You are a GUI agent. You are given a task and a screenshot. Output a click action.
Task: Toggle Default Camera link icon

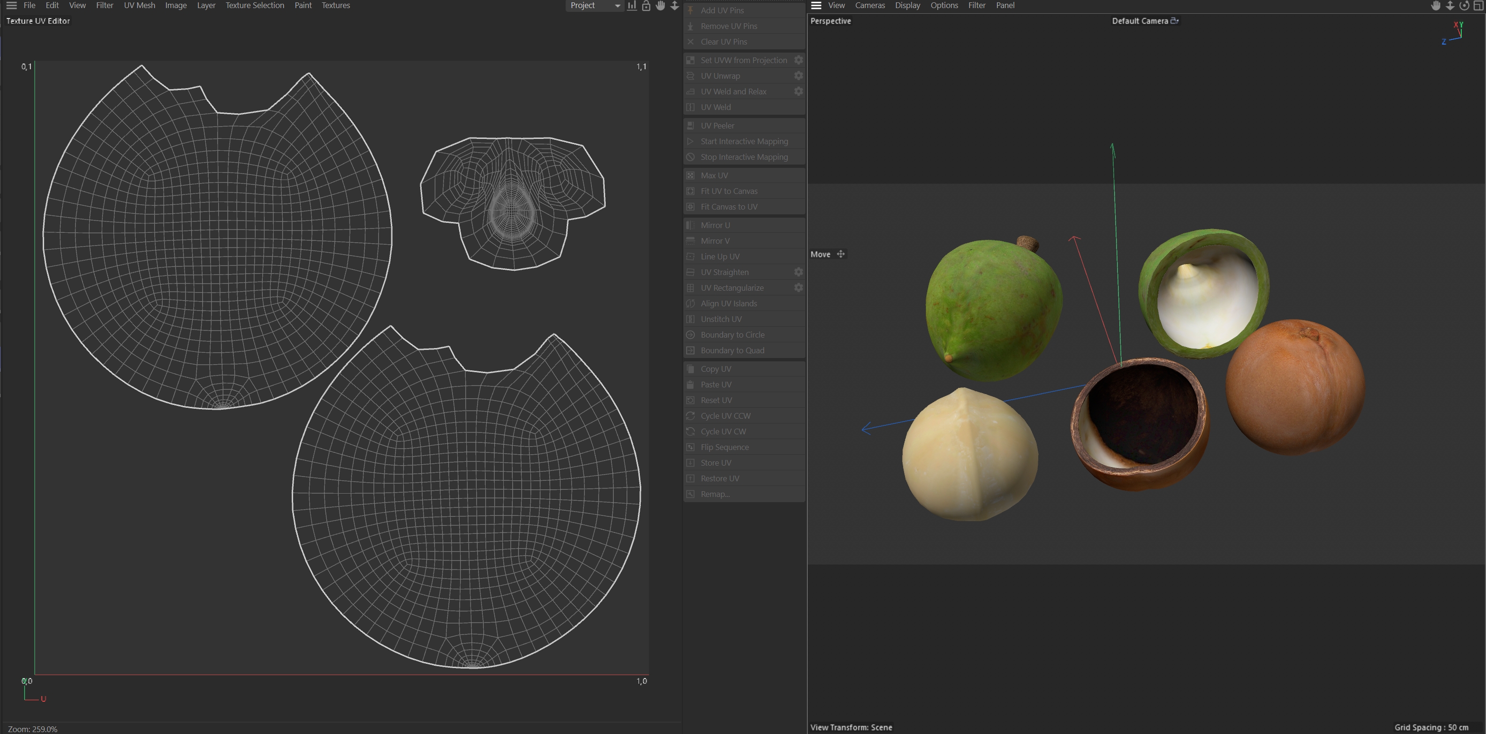(1174, 21)
